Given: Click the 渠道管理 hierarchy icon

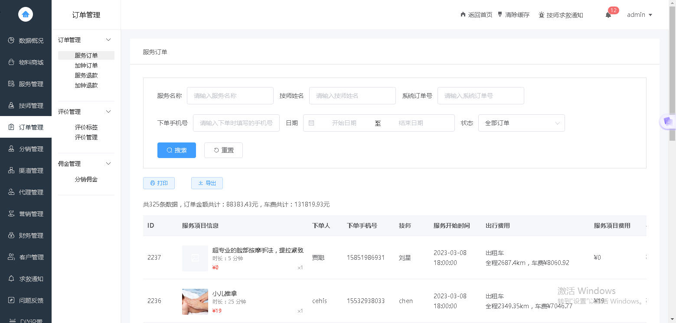Looking at the screenshot, I should point(11,170).
